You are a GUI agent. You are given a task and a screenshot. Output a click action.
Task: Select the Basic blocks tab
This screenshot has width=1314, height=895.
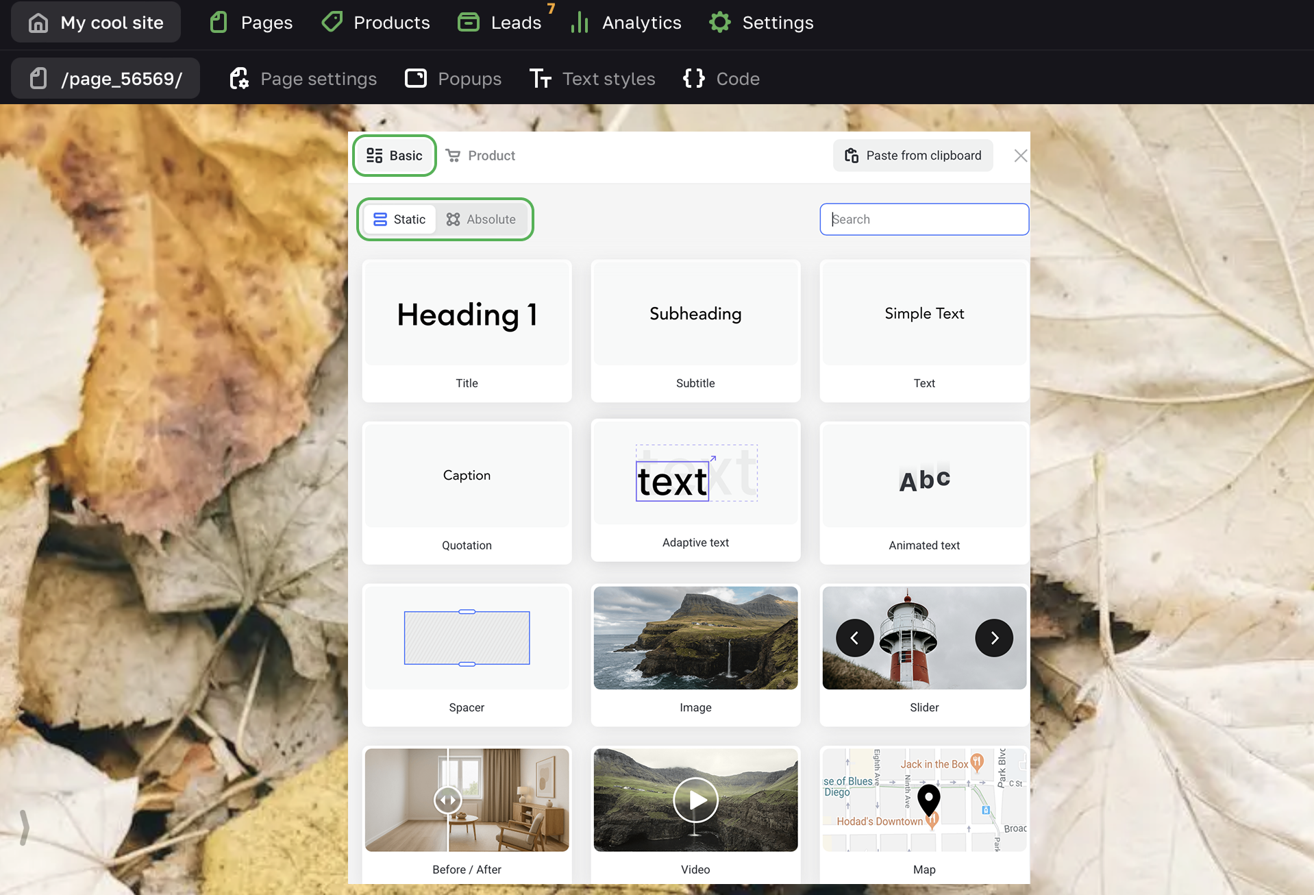click(395, 156)
